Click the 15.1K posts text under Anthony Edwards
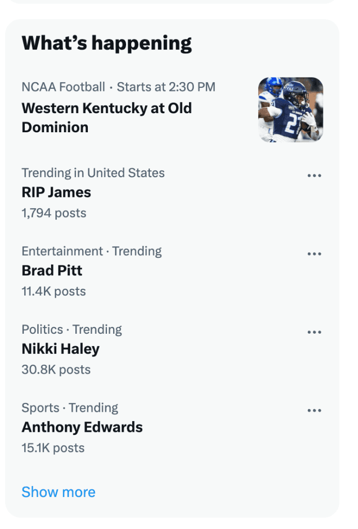This screenshot has height=529, width=358. click(53, 447)
